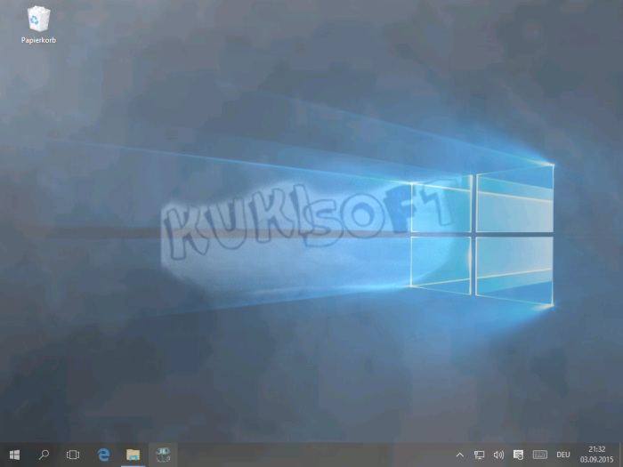Select the Papierkorb recycle bin icon
The image size is (623, 467).
point(38,18)
